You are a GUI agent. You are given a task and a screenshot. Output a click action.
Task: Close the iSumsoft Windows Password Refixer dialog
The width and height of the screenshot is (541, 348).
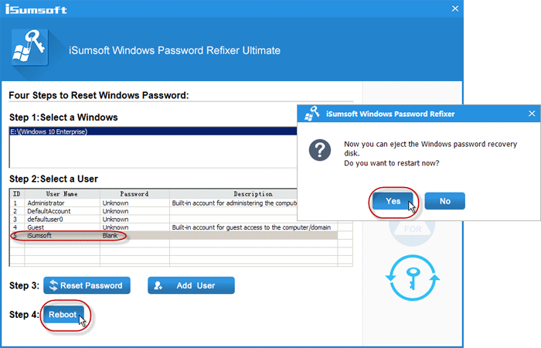[532, 114]
